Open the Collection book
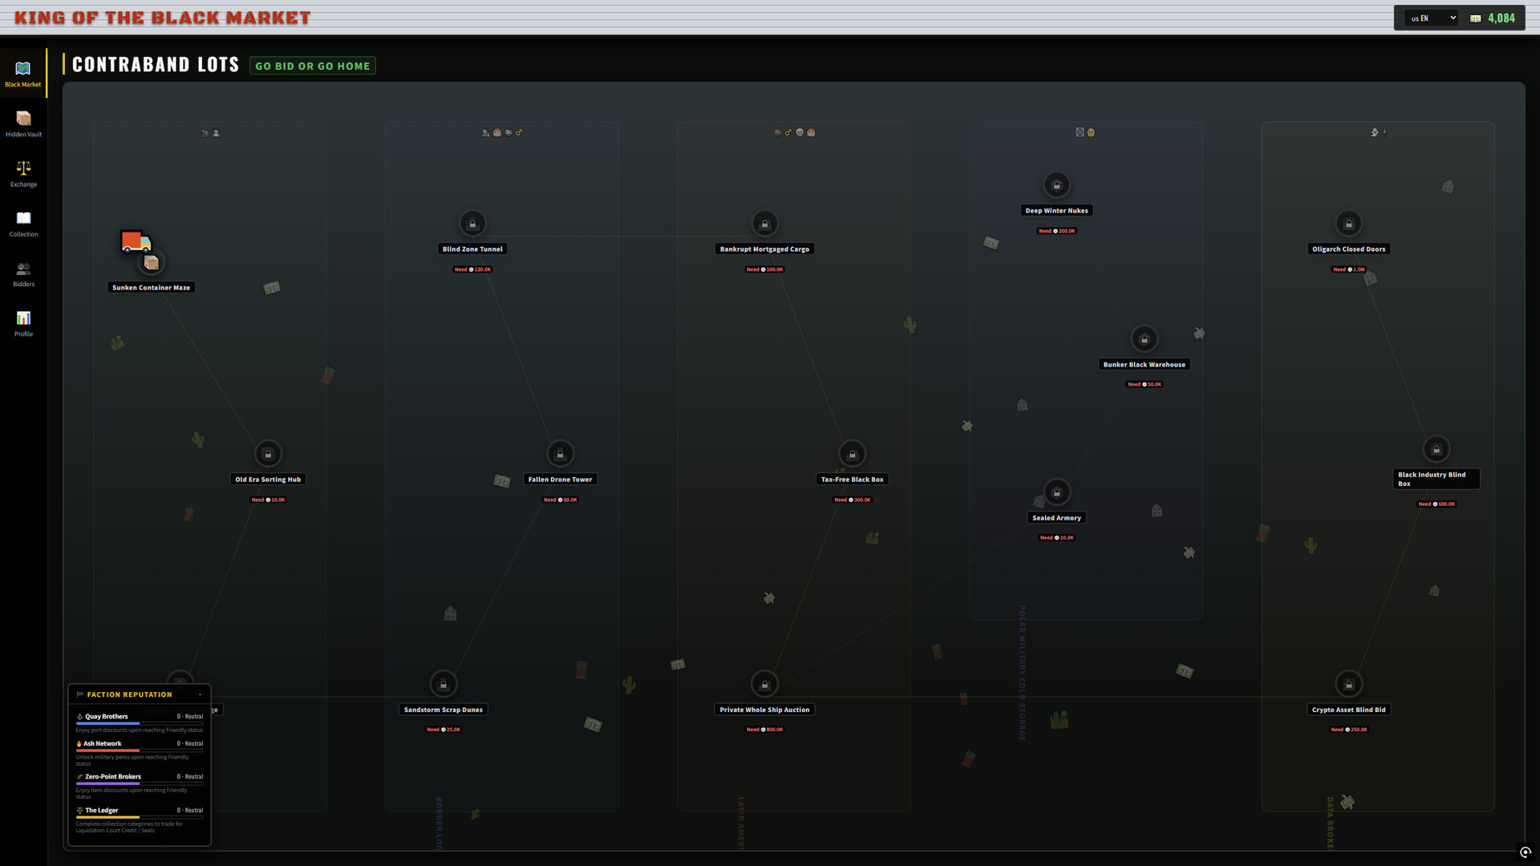 click(x=23, y=224)
